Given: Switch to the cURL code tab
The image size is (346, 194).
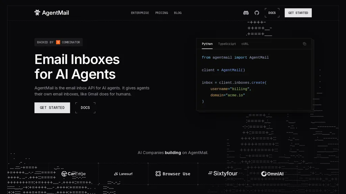Looking at the screenshot, I should coord(245,44).
